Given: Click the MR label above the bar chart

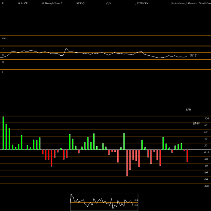Looking at the screenshot, I should pos(188,110).
